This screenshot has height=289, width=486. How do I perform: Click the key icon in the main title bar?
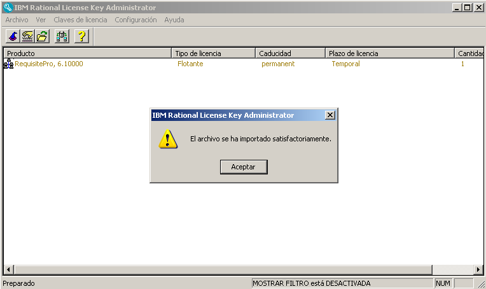pyautogui.click(x=8, y=8)
